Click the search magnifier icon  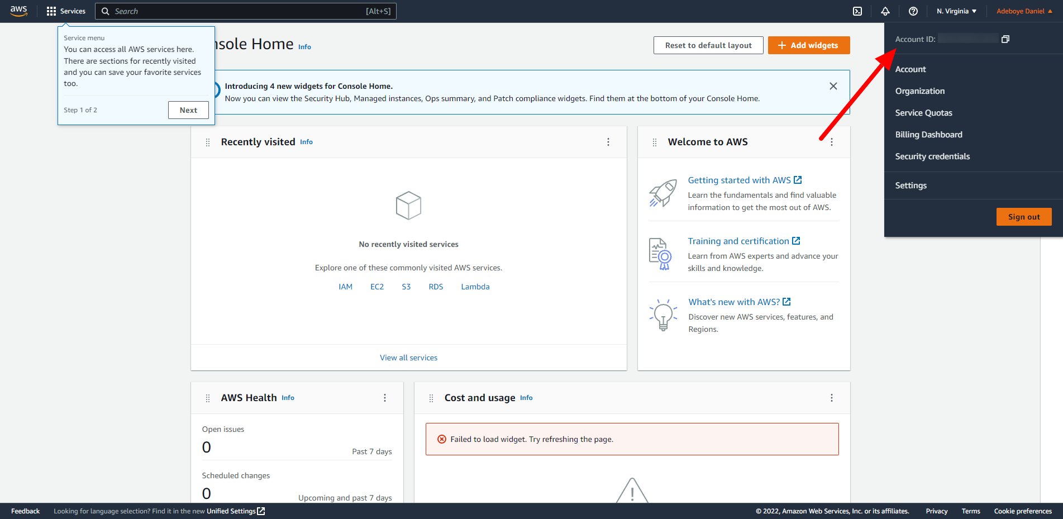(105, 11)
